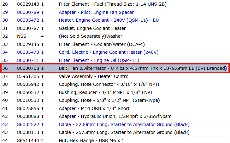Select highlighted Belt, Fan & Alternator row

[115, 68]
